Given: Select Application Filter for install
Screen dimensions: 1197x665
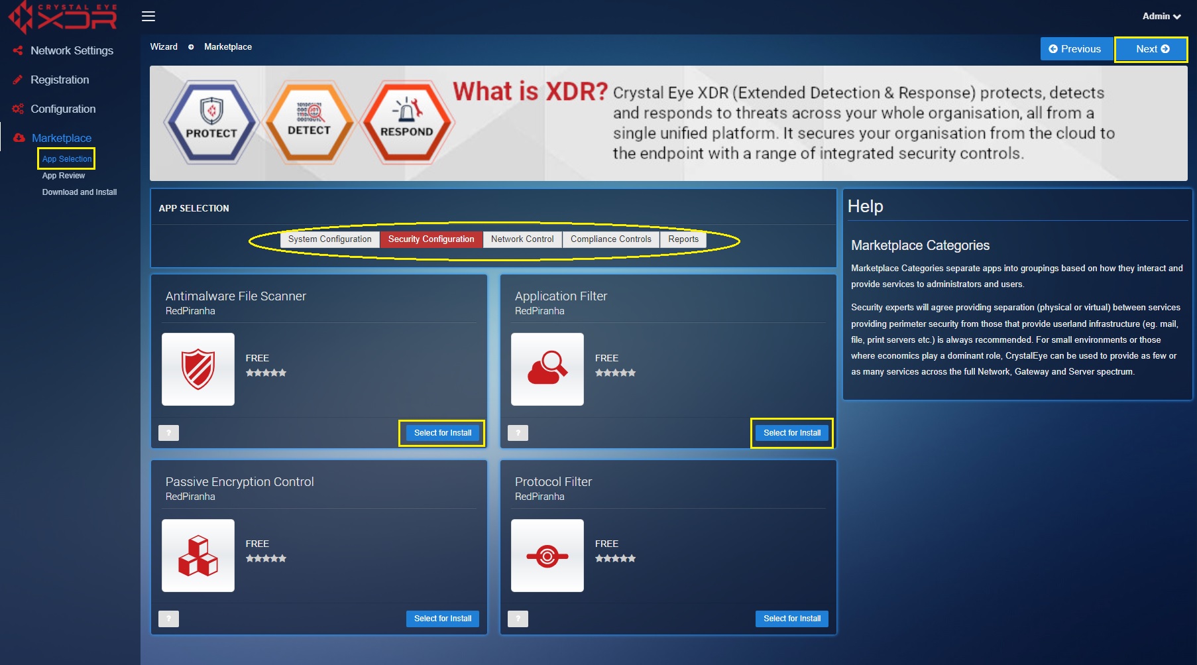Looking at the screenshot, I should click(791, 433).
